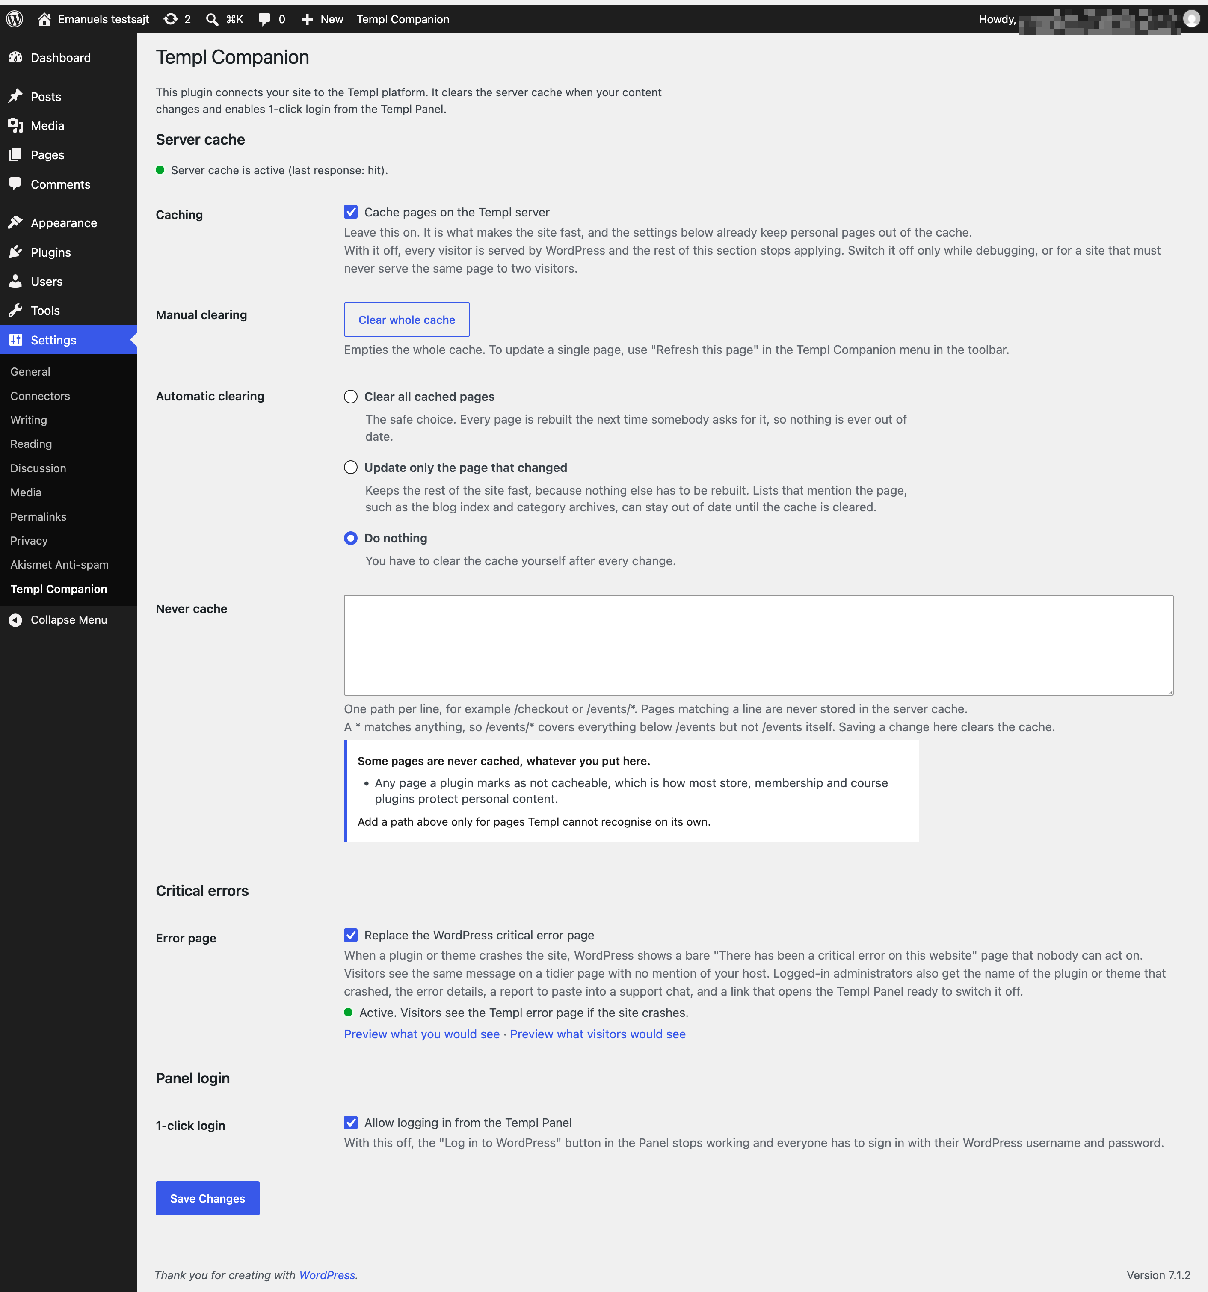Click the Posts pushpin icon
Image resolution: width=1208 pixels, height=1292 pixels.
click(15, 96)
